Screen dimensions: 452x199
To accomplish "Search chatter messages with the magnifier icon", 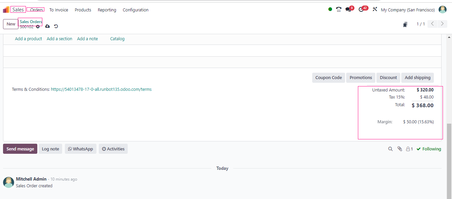I will click(x=390, y=149).
